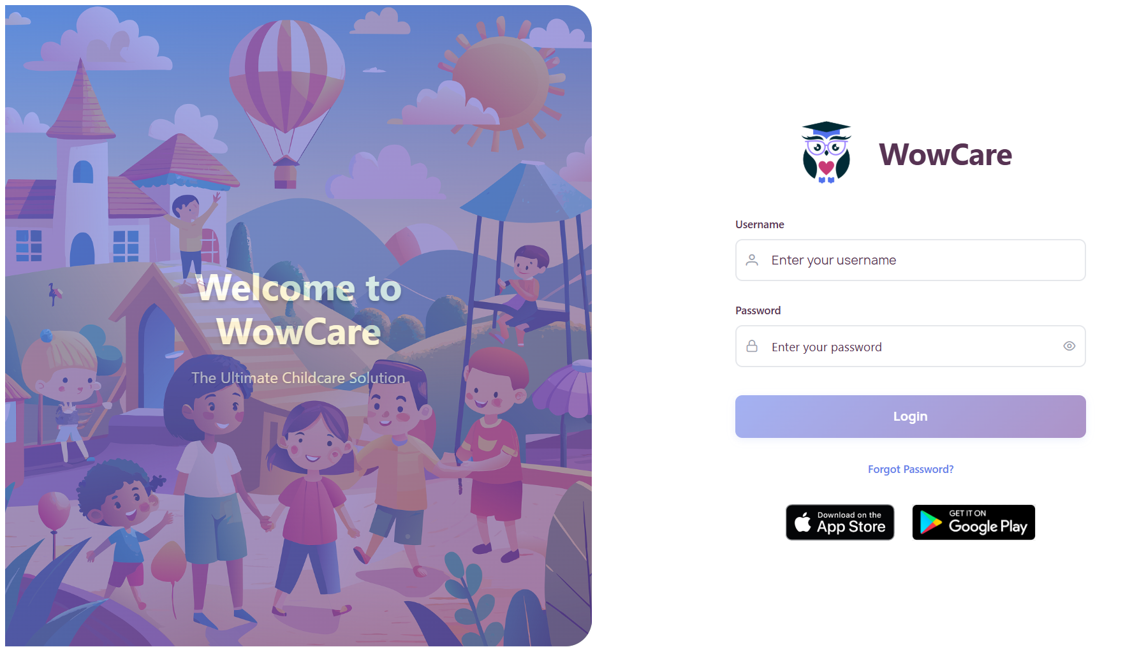1139x647 pixels.
Task: Click the WowCare owl logo
Action: 826,152
